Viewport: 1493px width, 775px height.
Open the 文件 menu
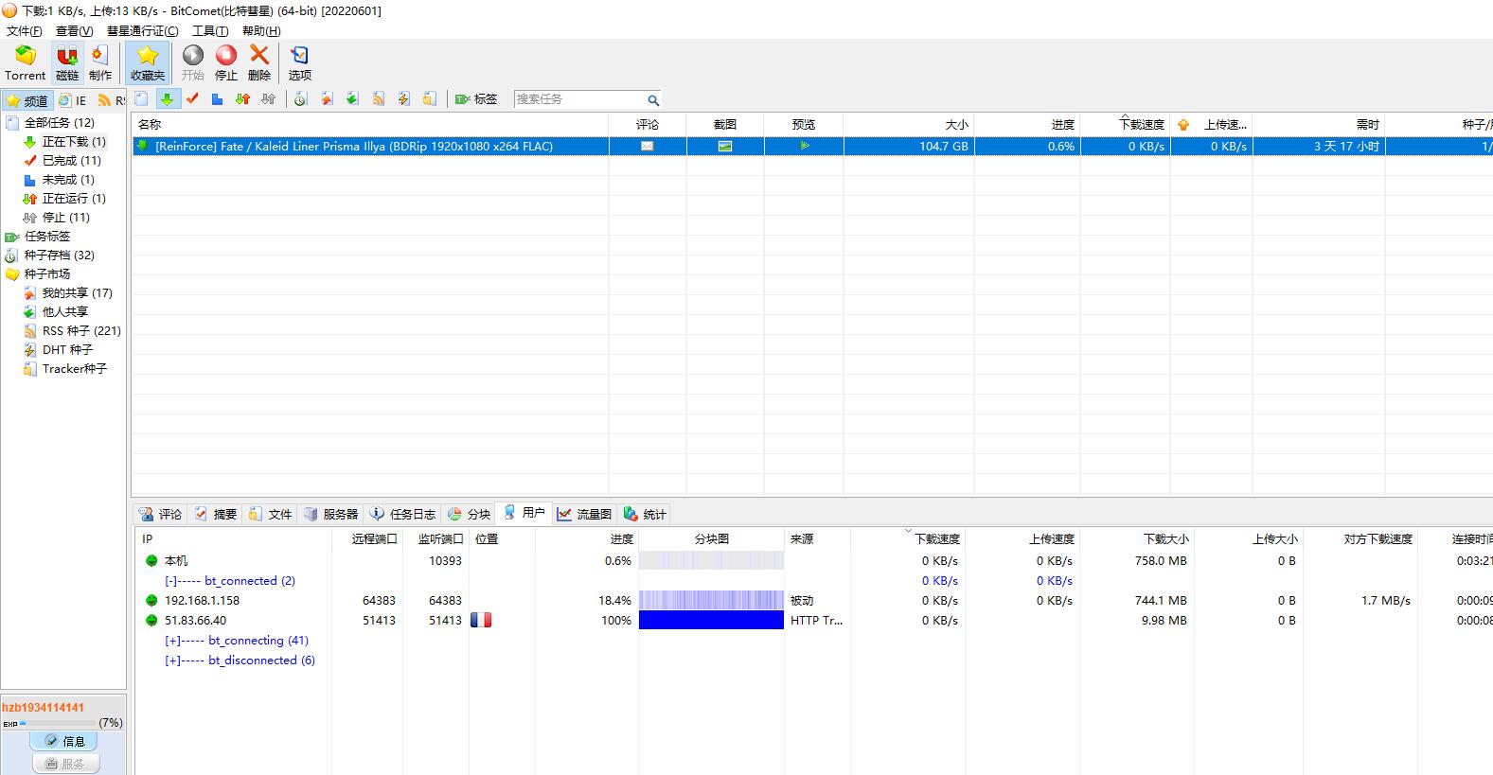point(25,31)
